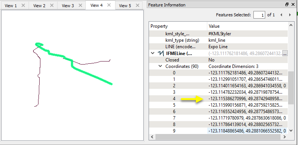The height and width of the screenshot is (145, 298).
Task: Click the vertical scrollbar down arrow
Action: pos(291,131)
